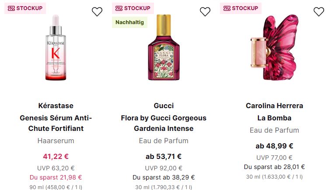Click the 41,22 € price on Kérastase
The width and height of the screenshot is (332, 190).
tap(56, 156)
